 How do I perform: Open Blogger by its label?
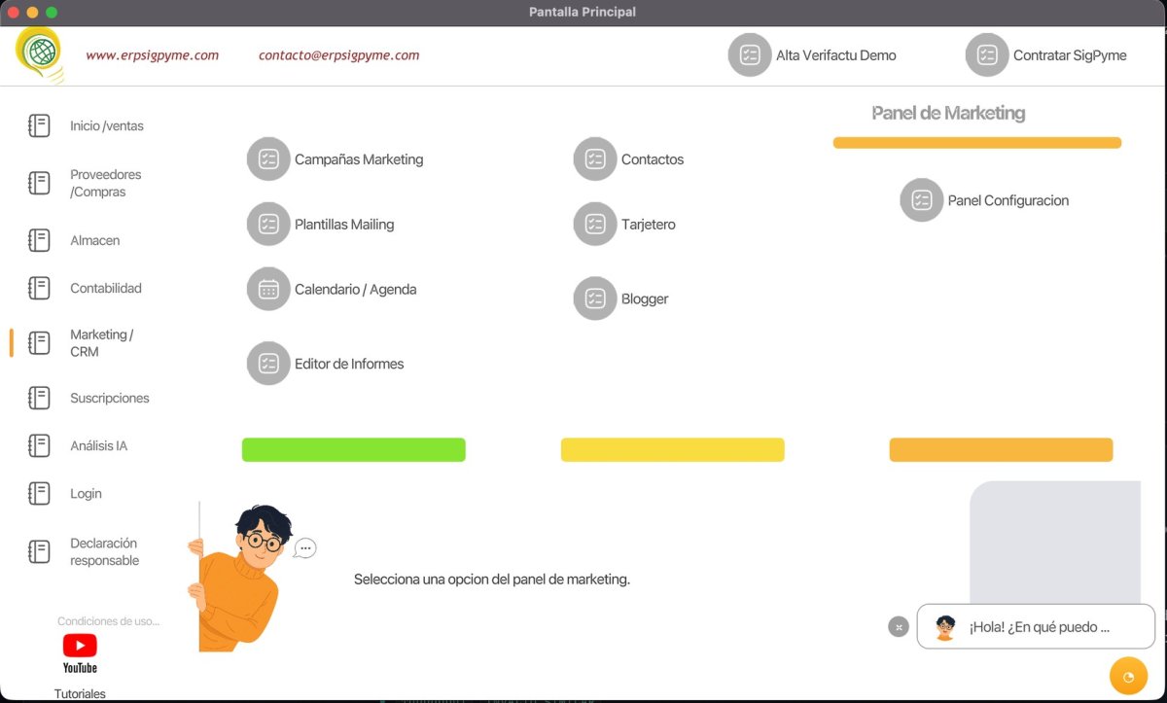(645, 299)
